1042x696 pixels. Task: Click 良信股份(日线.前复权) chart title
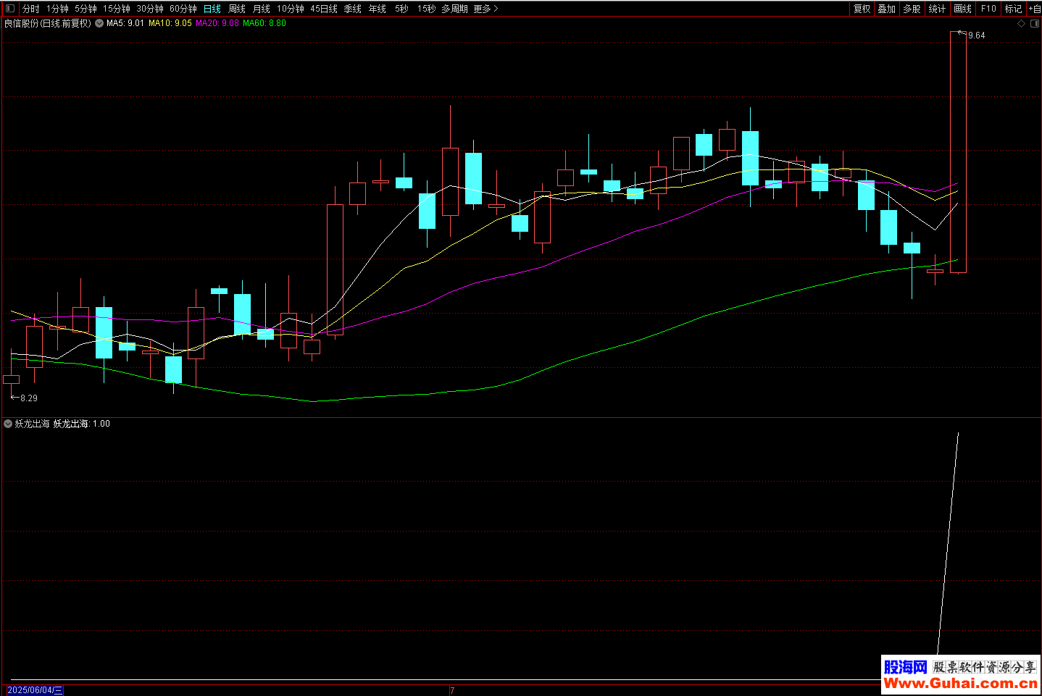tap(48, 23)
